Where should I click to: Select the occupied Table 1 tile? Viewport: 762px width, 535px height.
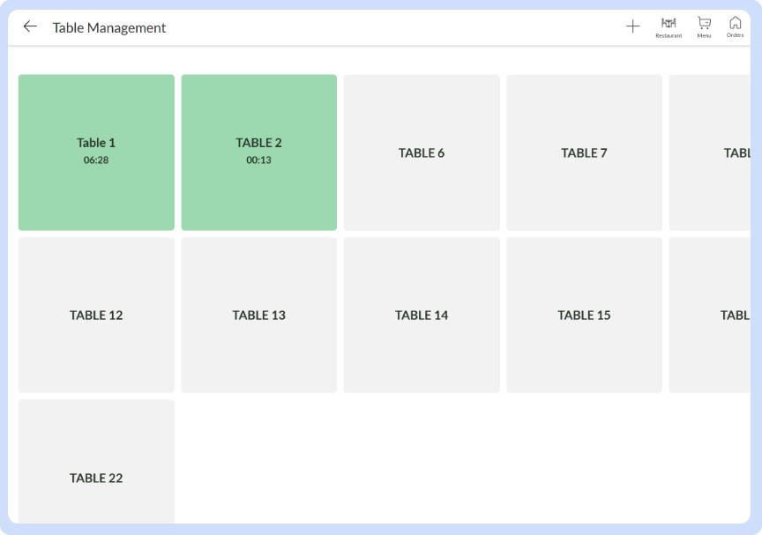tap(95, 152)
